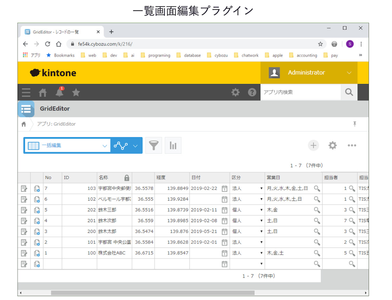Open the date picker for 2019-02-22
This screenshot has width=392, height=300.
(225, 188)
